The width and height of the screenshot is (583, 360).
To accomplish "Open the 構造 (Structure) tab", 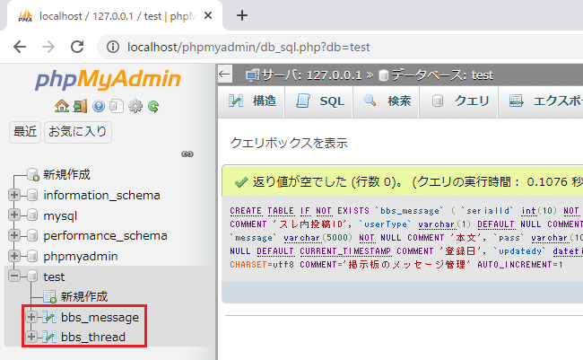I will point(252,101).
